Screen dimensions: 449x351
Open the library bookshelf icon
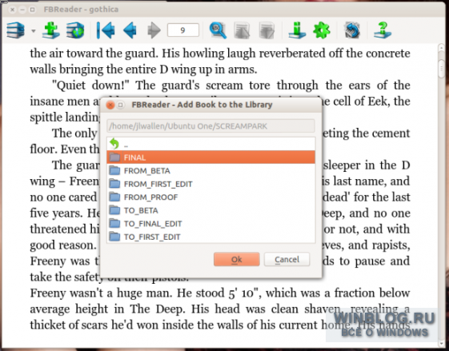pyautogui.click(x=15, y=30)
